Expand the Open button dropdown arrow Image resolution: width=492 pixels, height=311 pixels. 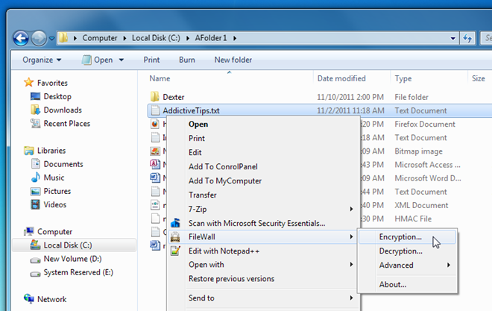point(122,60)
